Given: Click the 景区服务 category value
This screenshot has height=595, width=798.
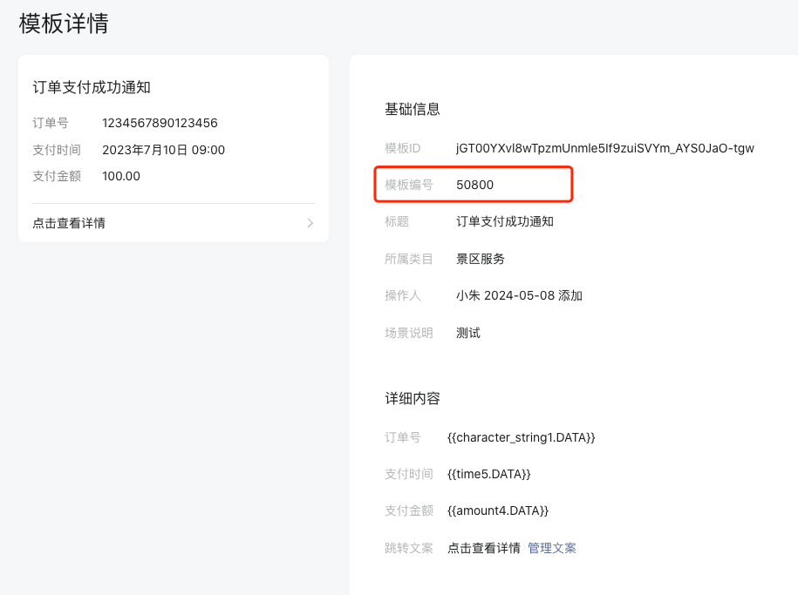Looking at the screenshot, I should click(x=480, y=259).
